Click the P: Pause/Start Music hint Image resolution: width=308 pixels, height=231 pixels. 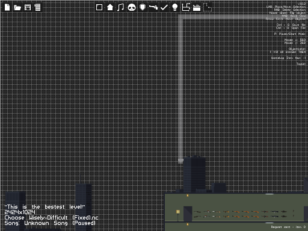coord(290,34)
